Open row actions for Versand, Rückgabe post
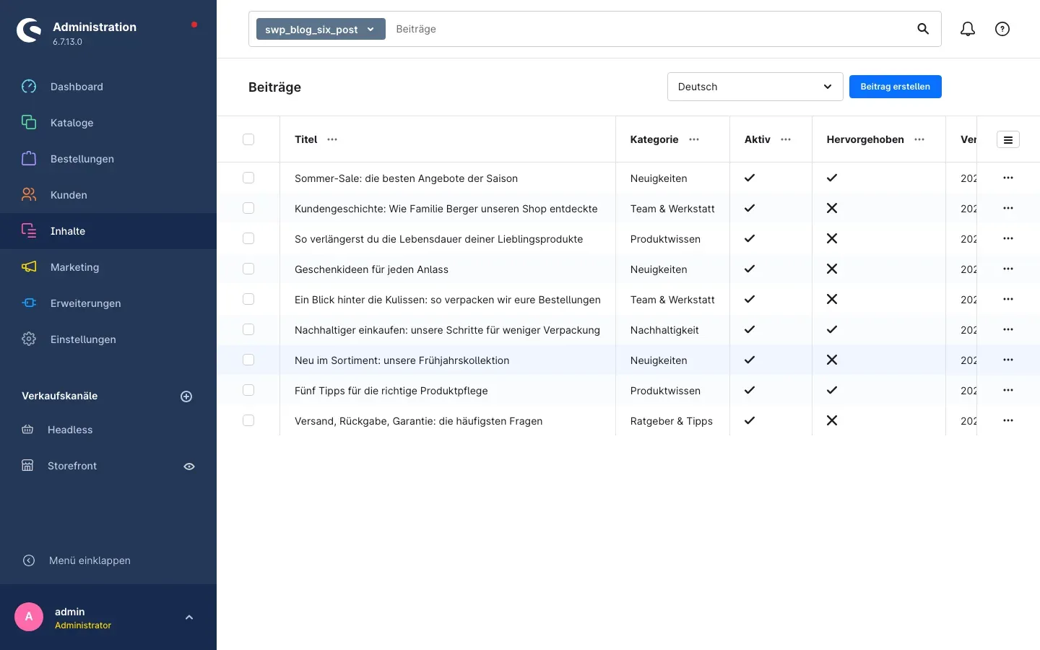Image resolution: width=1040 pixels, height=650 pixels. pos(1008,420)
